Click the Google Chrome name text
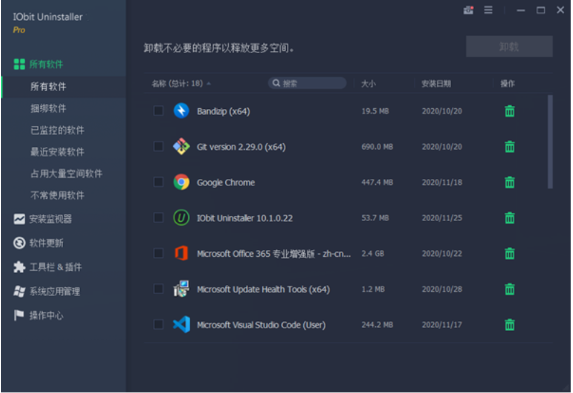 (x=226, y=182)
